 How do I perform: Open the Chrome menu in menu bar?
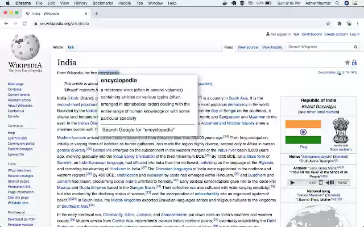[23, 3]
